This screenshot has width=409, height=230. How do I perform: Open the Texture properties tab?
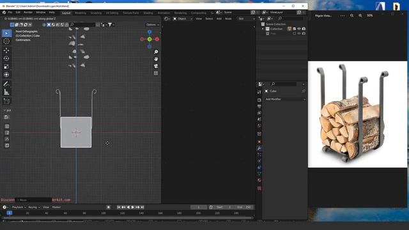pyautogui.click(x=259, y=188)
